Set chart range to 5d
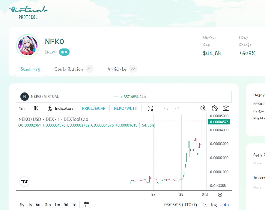Image resolution: width=265 pixels, height=210 pixels. point(66,205)
